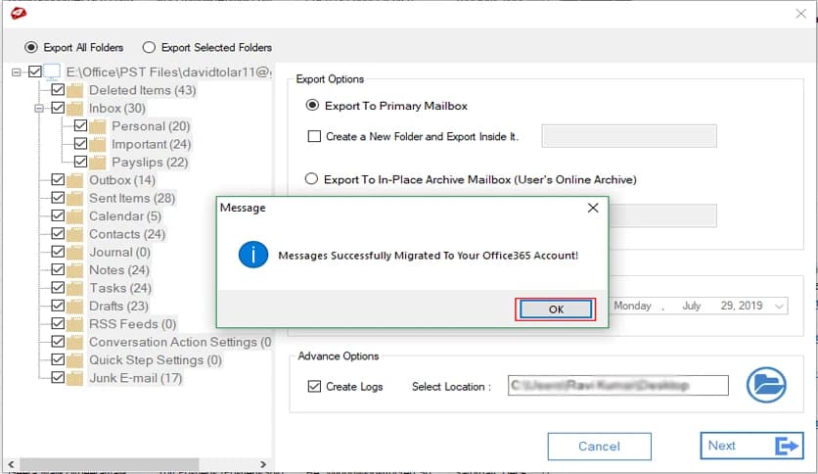Viewport: 818px width, 474px height.
Task: Toggle the Create Logs checkbox
Action: [314, 386]
